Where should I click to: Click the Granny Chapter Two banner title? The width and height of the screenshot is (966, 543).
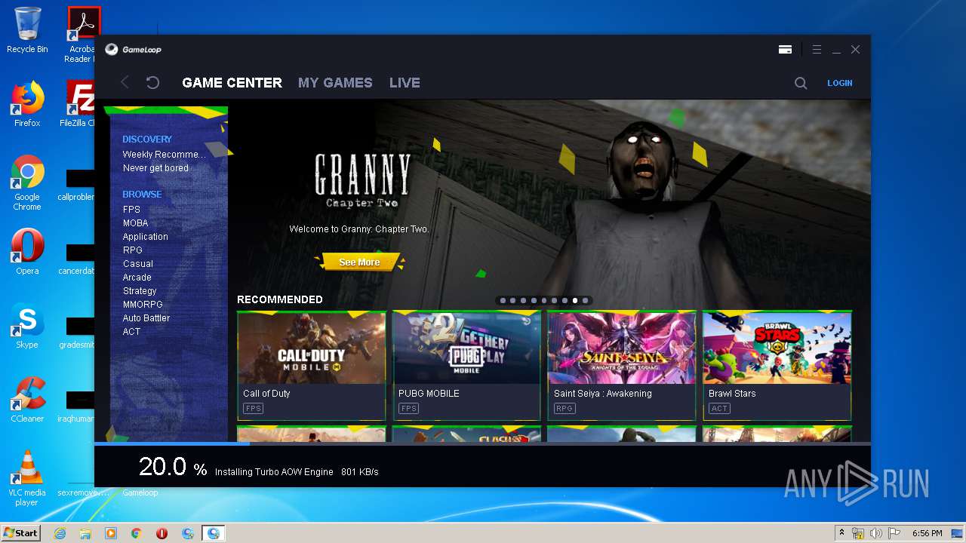(x=362, y=180)
